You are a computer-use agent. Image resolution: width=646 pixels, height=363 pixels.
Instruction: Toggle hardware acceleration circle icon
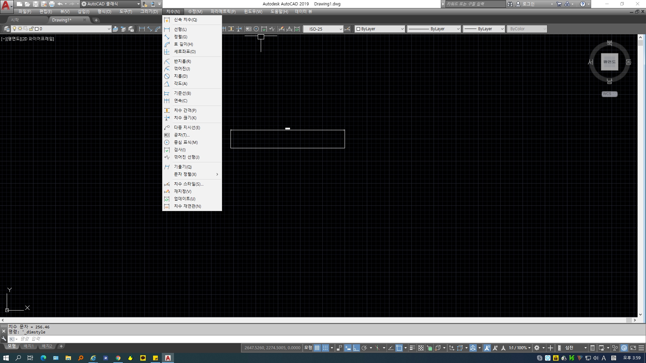coord(624,348)
